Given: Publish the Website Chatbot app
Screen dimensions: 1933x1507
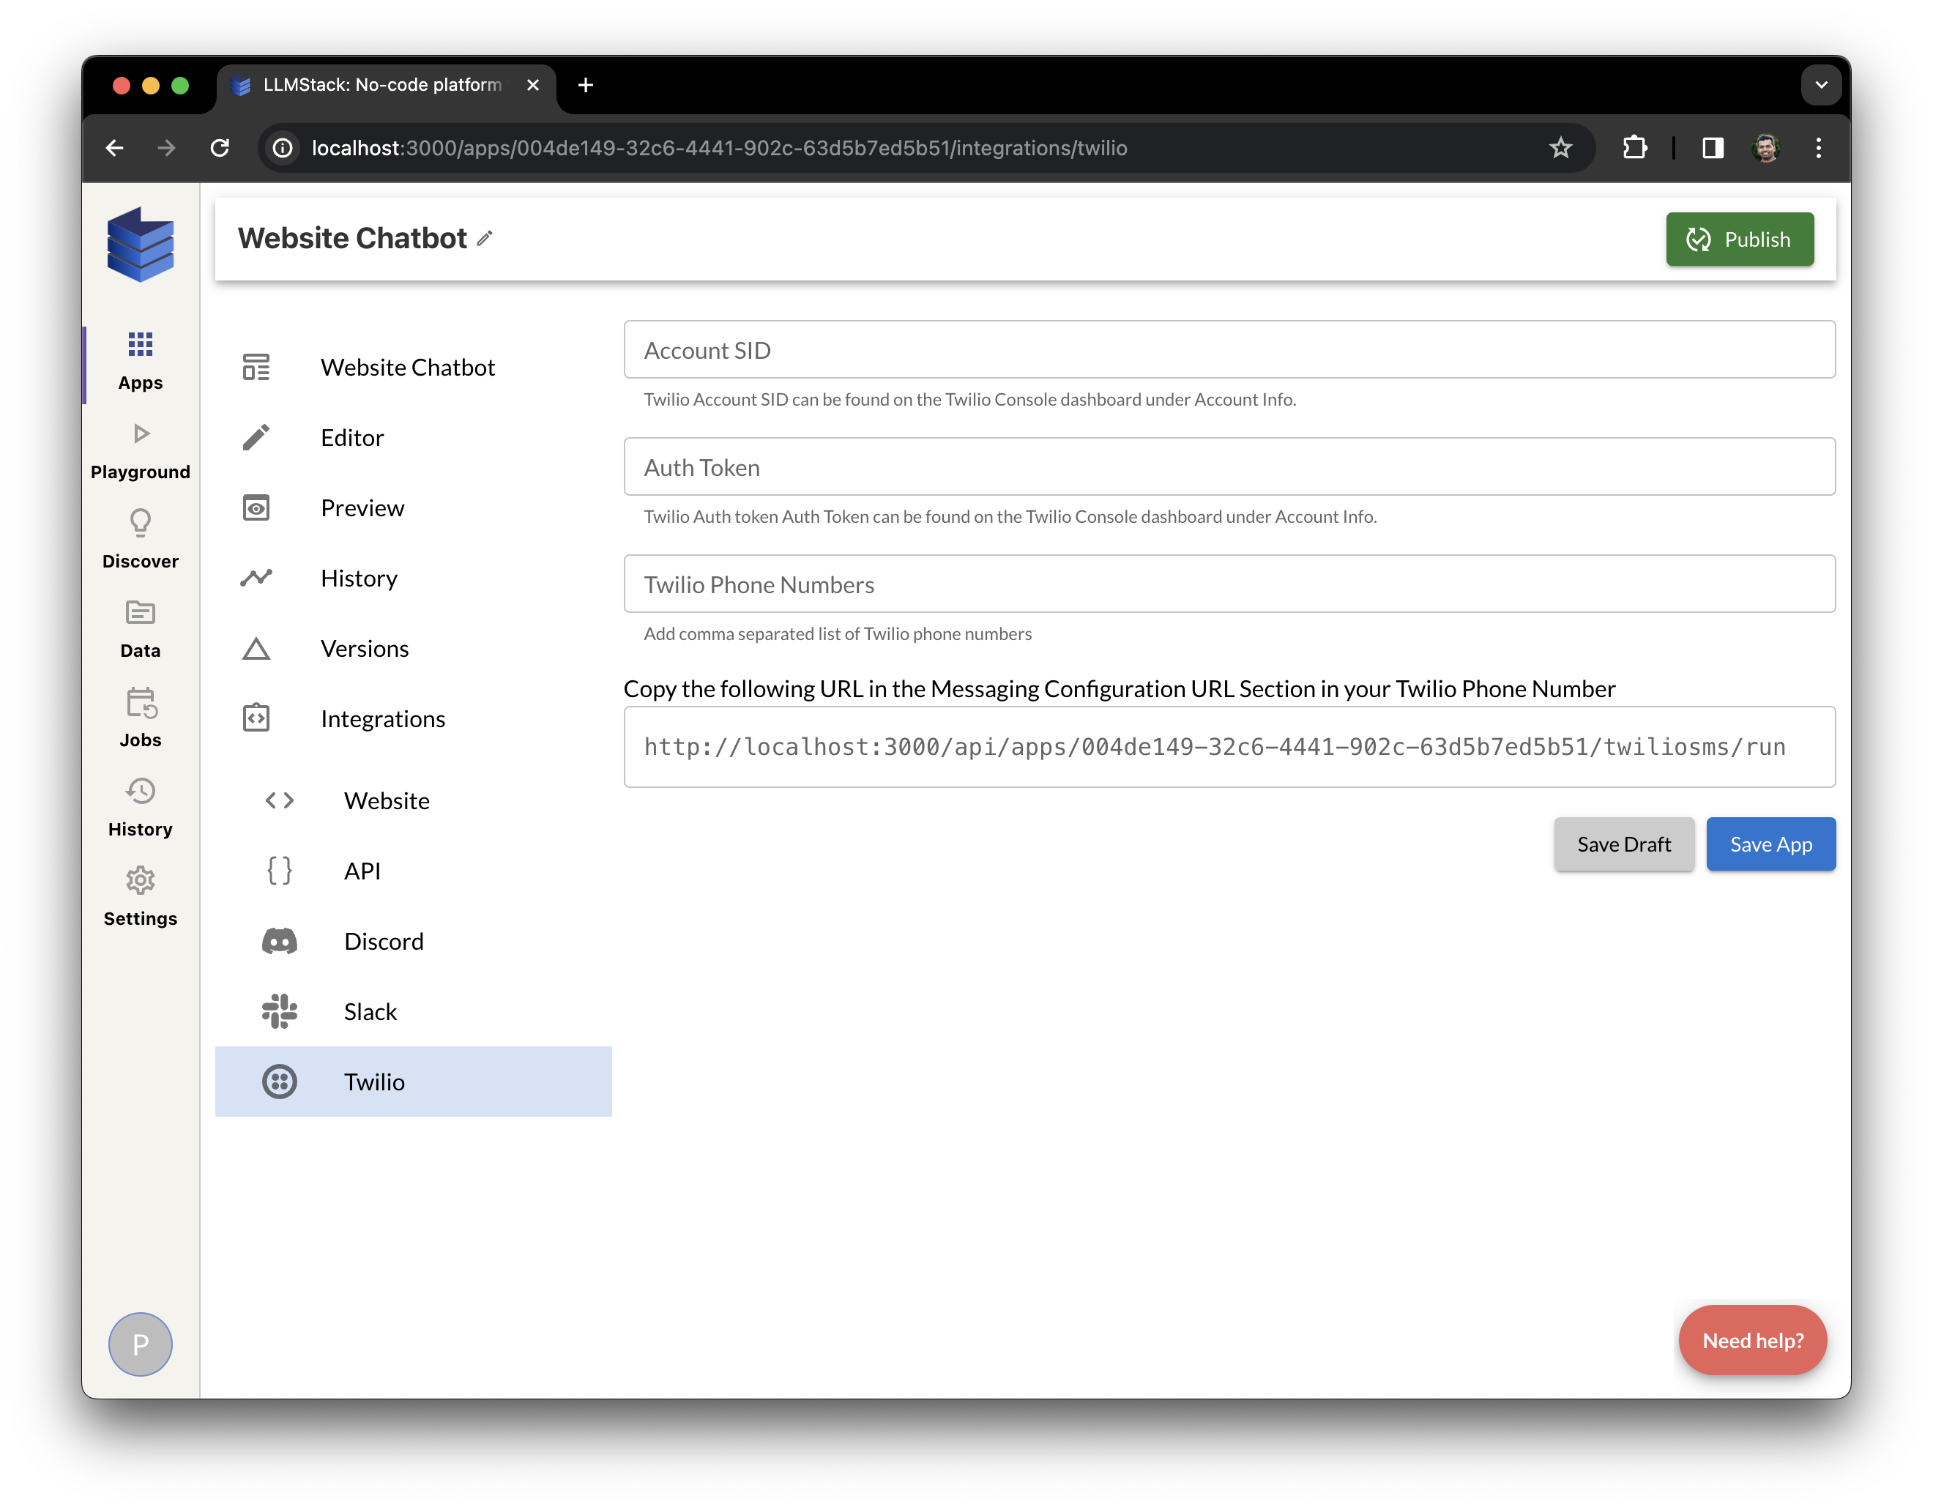Looking at the screenshot, I should [1738, 239].
